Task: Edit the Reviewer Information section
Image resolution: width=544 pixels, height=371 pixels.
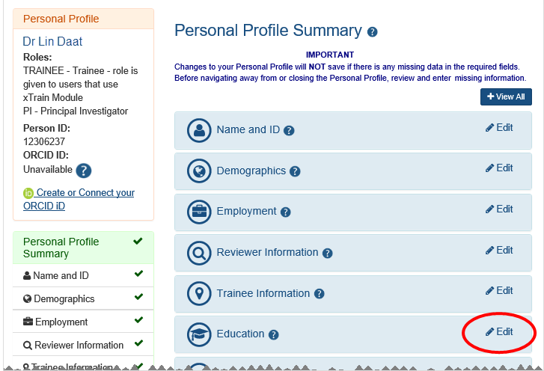Action: [x=499, y=251]
